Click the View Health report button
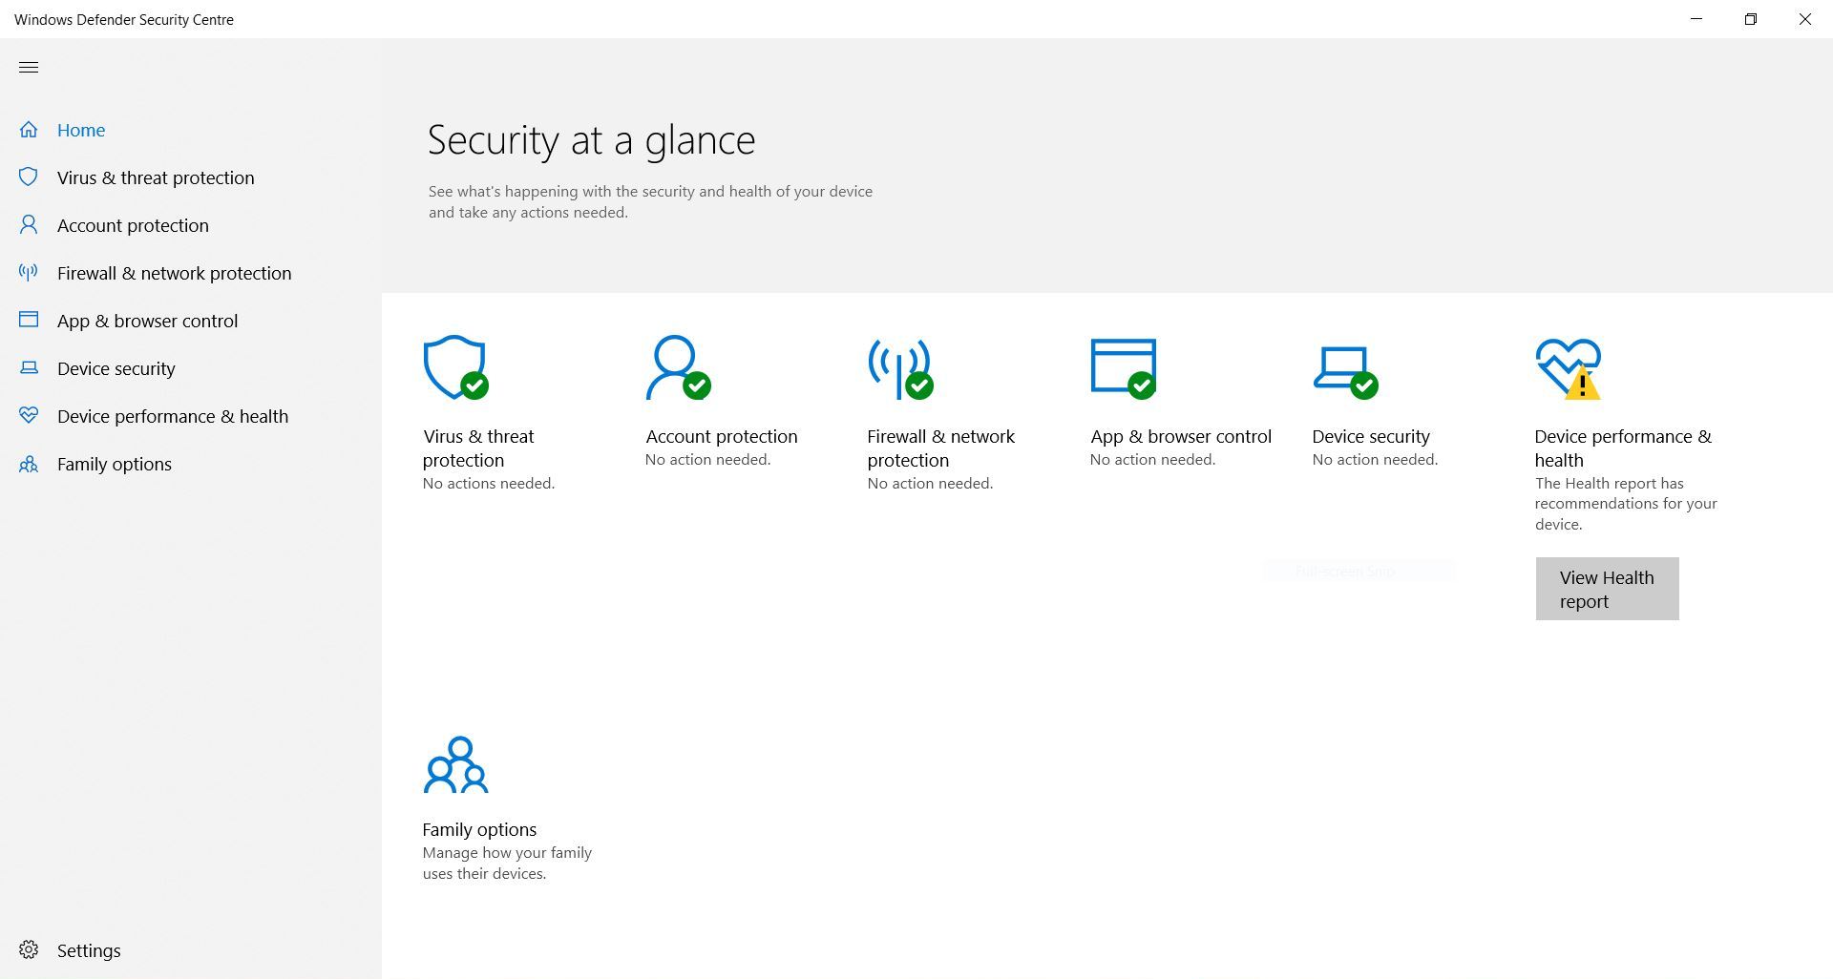Viewport: 1833px width, 979px height. tap(1607, 589)
